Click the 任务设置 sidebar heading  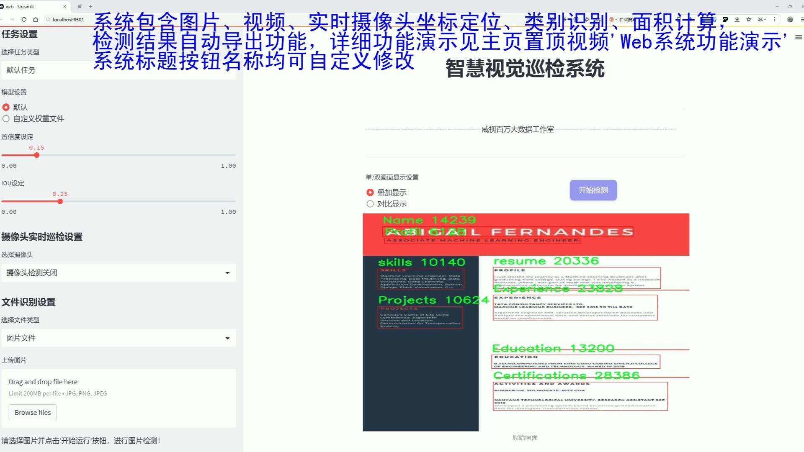tap(20, 34)
